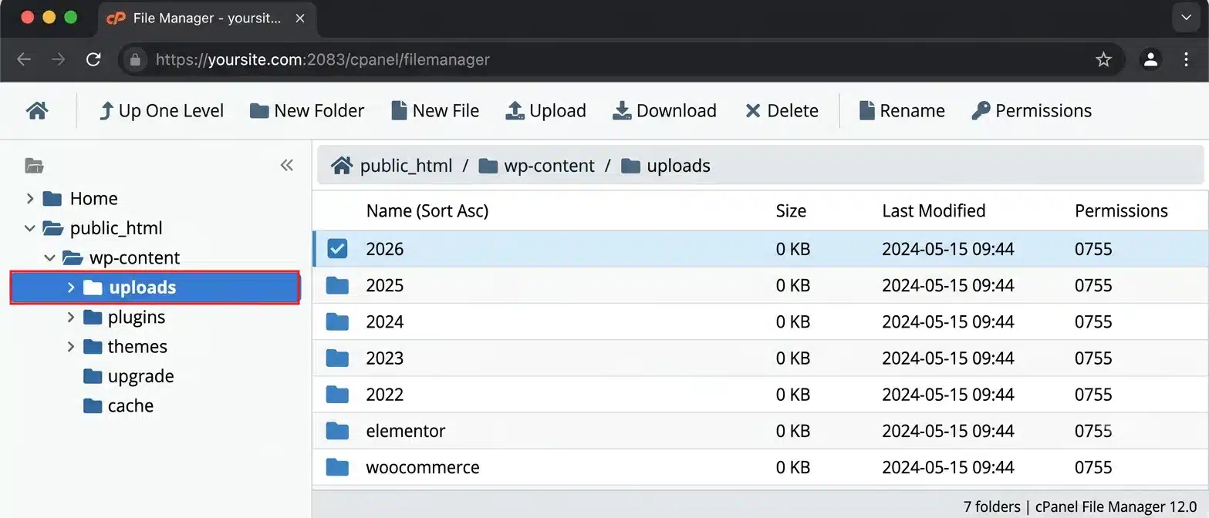Rename the selected item via toolbar
Image resolution: width=1209 pixels, height=518 pixels.
pos(902,111)
